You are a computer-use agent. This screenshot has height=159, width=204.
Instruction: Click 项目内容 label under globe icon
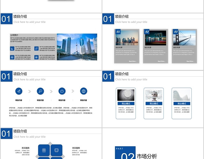(x=84, y=100)
